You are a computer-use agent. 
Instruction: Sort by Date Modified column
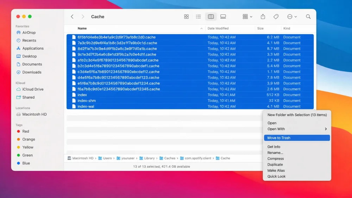pos(218,28)
